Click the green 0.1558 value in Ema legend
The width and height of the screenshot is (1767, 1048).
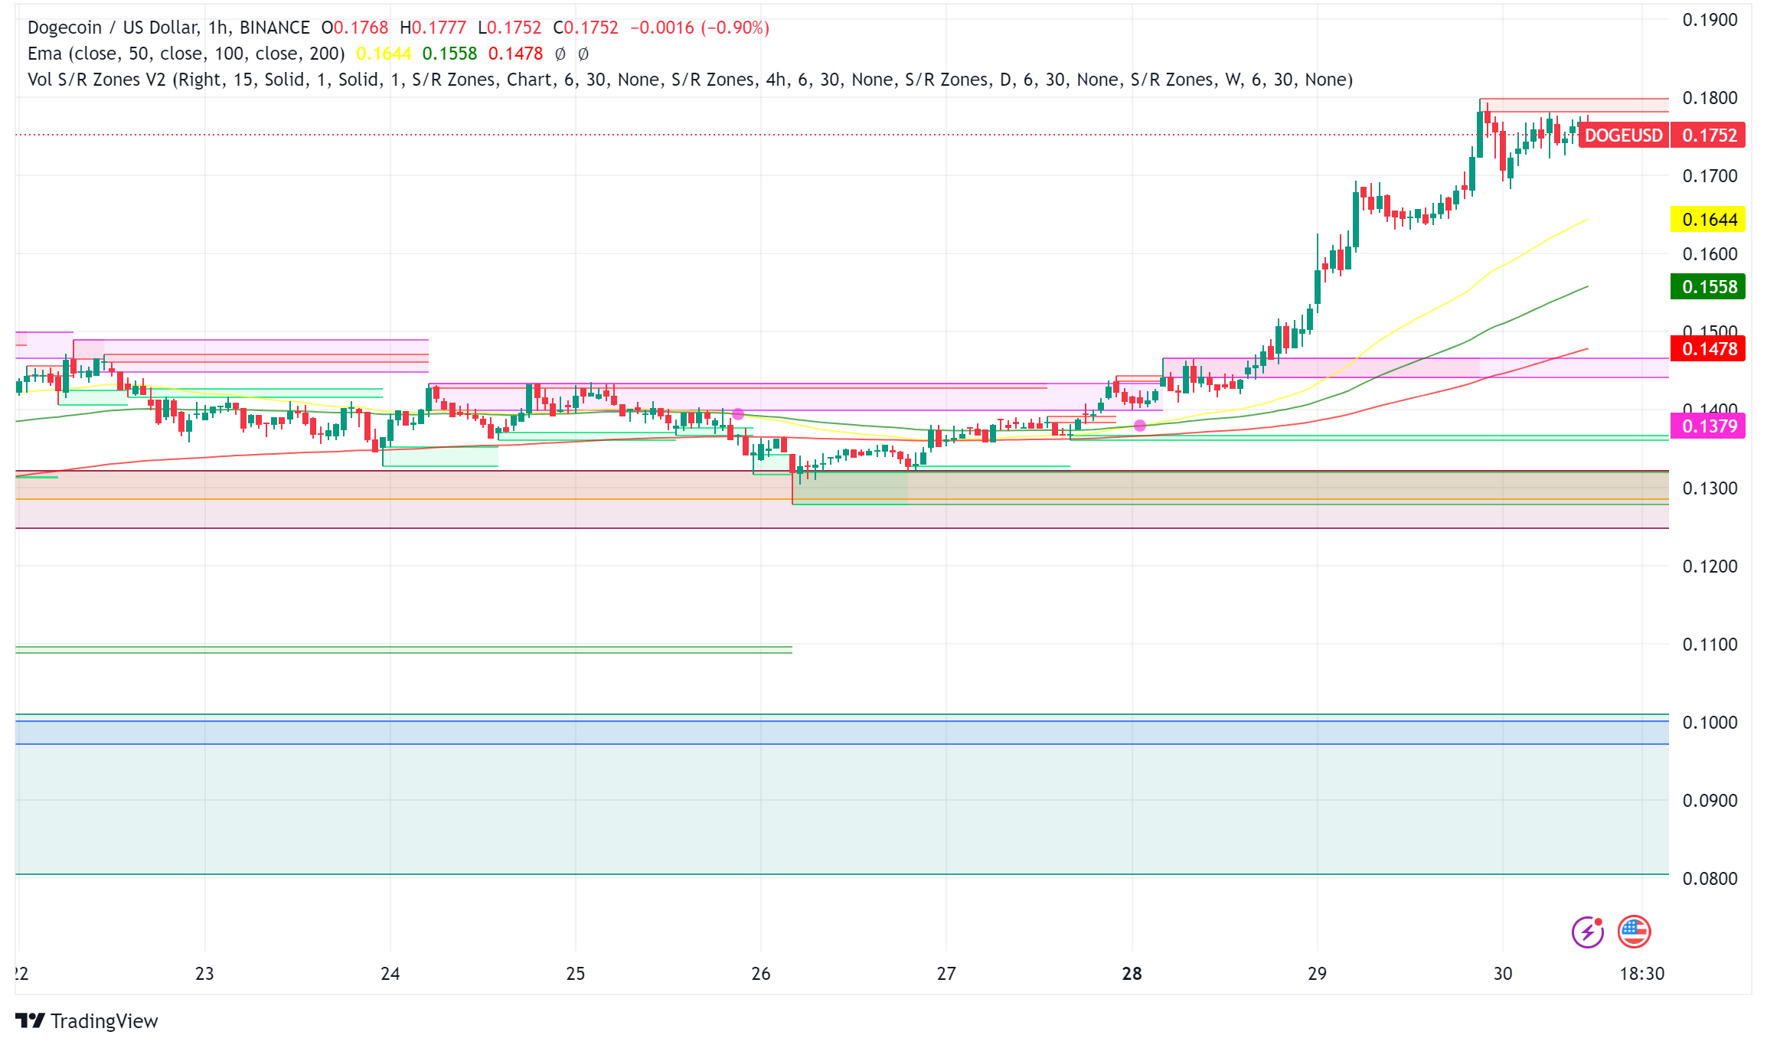(449, 54)
